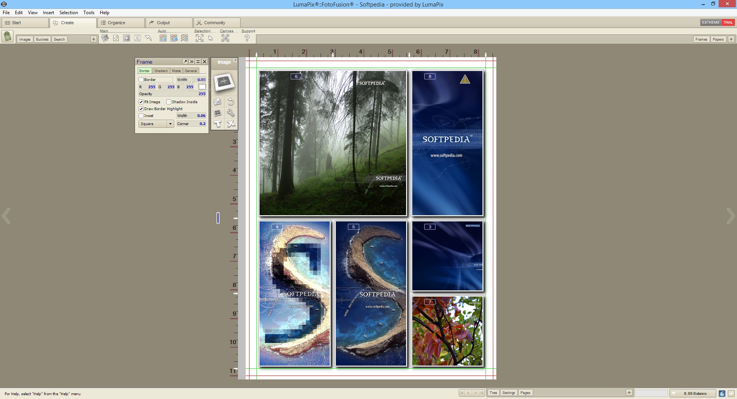The image size is (737, 399).
Task: Expand the left panel plus button
Action: pyautogui.click(x=93, y=39)
